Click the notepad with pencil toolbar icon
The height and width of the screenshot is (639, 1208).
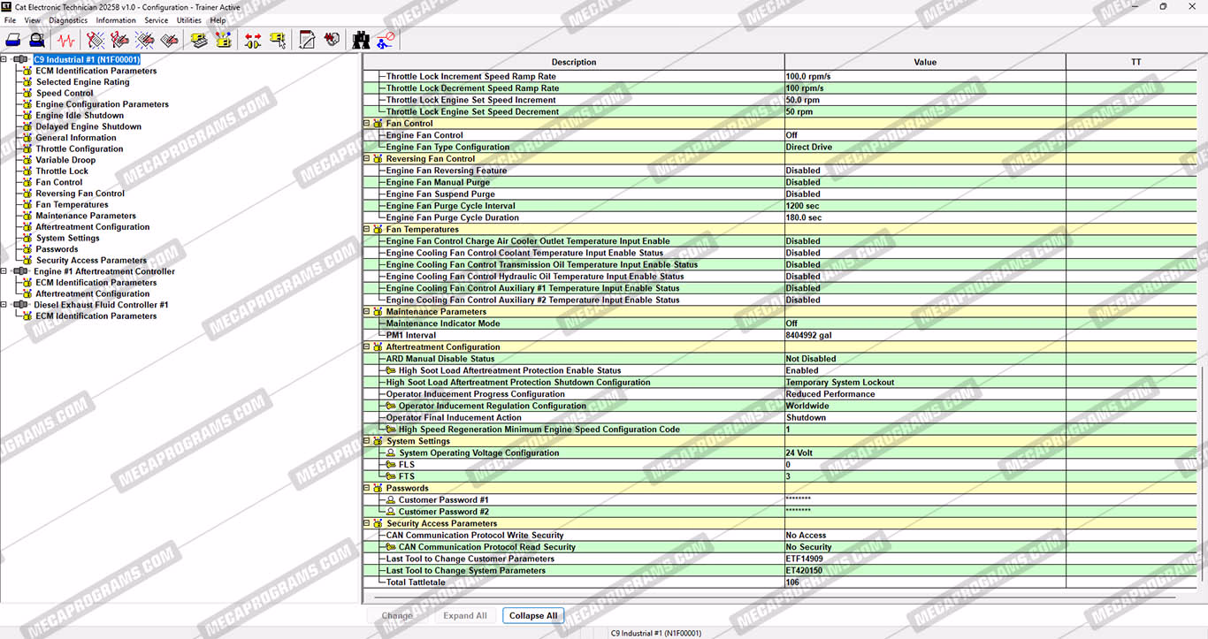pyautogui.click(x=307, y=40)
